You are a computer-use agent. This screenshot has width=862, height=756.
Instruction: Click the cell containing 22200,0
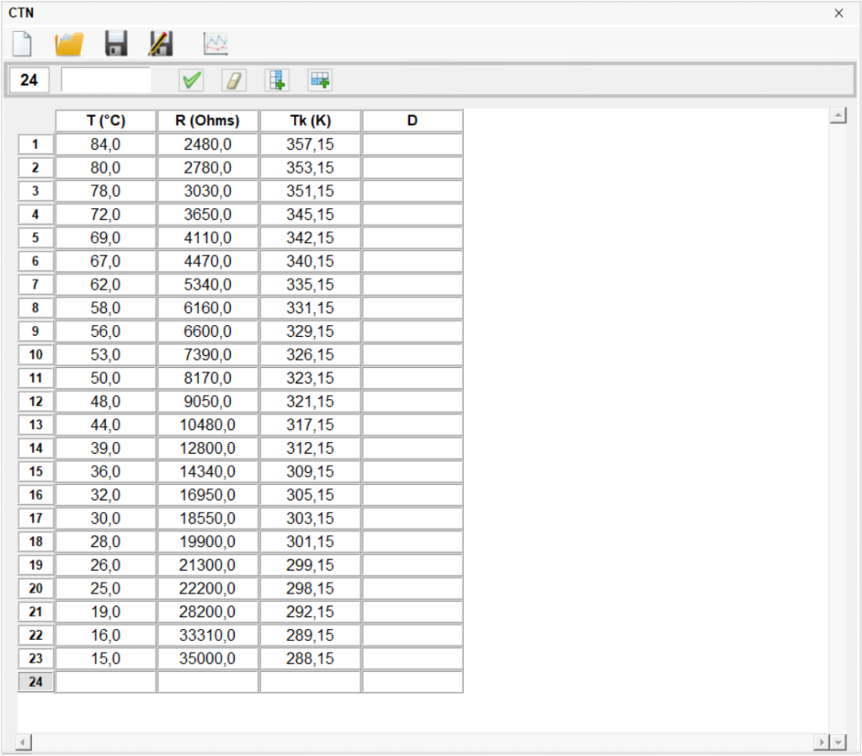click(207, 588)
